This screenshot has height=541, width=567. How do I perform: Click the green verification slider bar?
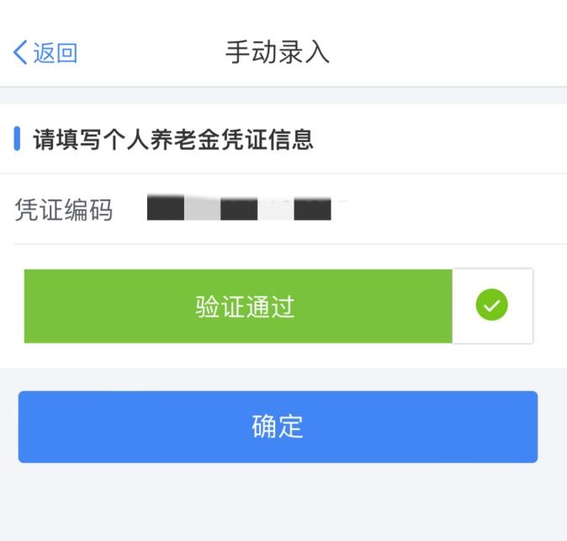[126, 306]
